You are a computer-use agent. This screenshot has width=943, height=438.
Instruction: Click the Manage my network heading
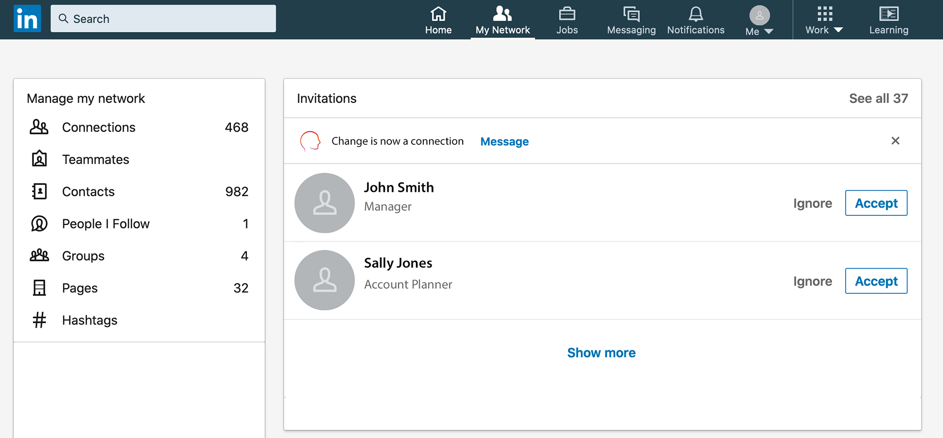pos(86,99)
